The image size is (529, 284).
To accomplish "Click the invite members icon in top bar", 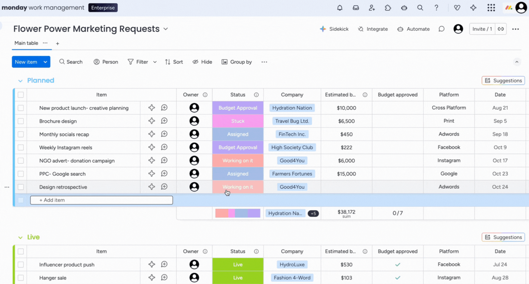I will 372,8.
